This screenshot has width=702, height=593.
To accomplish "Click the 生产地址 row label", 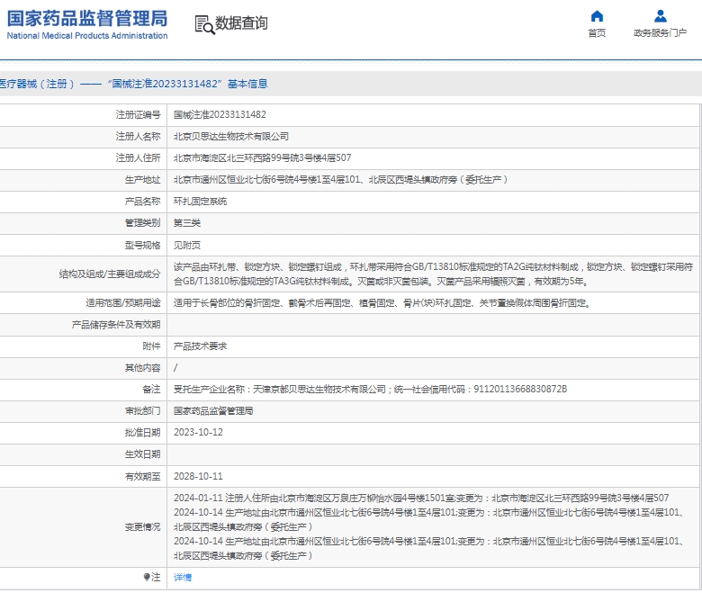I will 142,179.
